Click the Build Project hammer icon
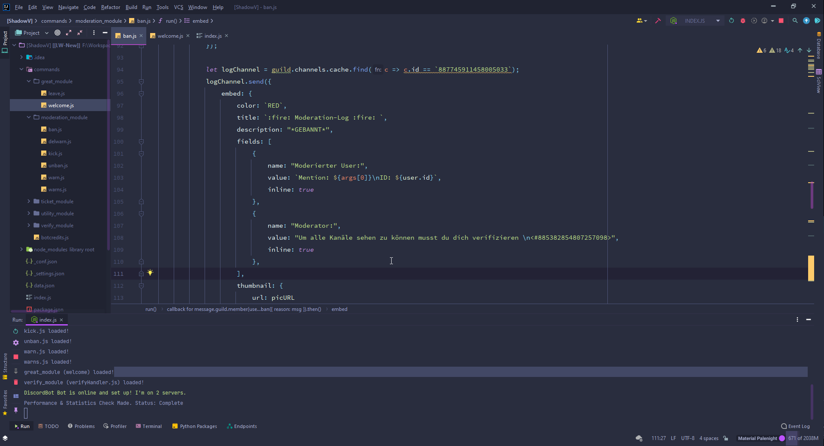Viewport: 824px width, 446px height. tap(658, 21)
